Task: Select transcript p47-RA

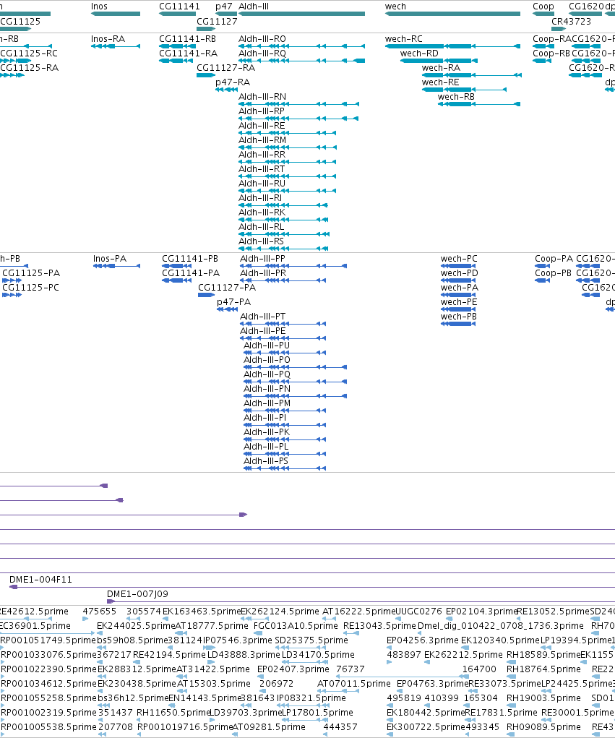Action: (233, 82)
